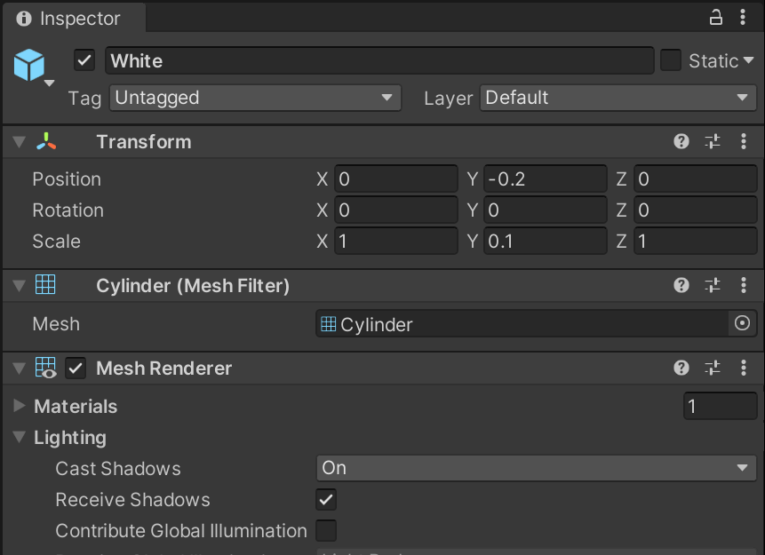Open Mesh Filter component options menu
Viewport: 765px width, 555px height.
click(x=743, y=285)
